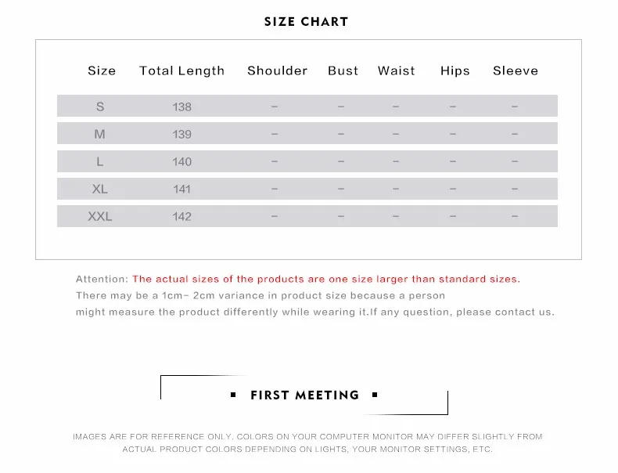Click the square bullet left of FIRST MEETING
This screenshot has width=618, height=473.
click(233, 395)
